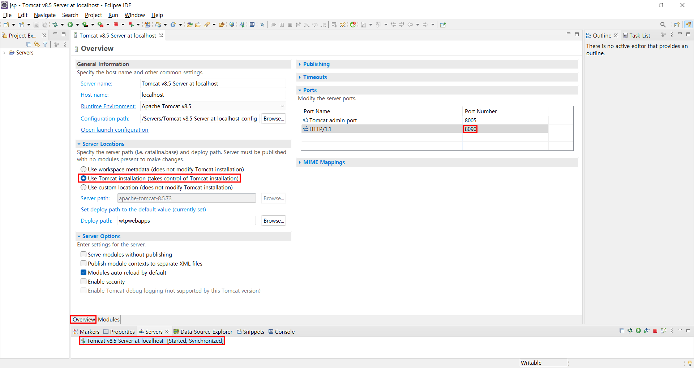Switch to the Console tab
Viewport: 694px width, 368px height.
click(282, 332)
